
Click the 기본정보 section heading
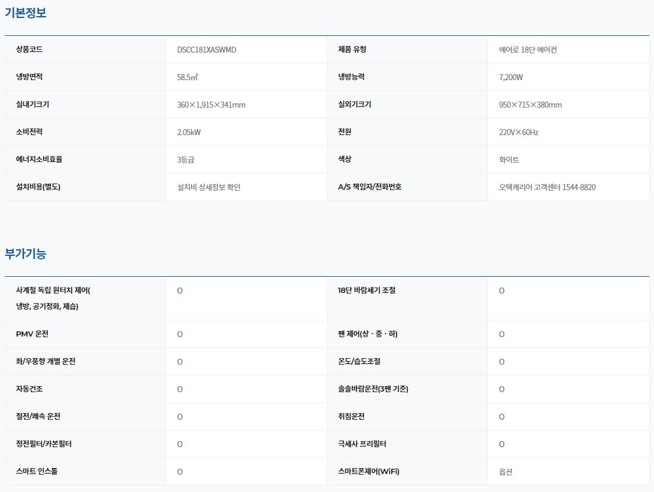(26, 13)
